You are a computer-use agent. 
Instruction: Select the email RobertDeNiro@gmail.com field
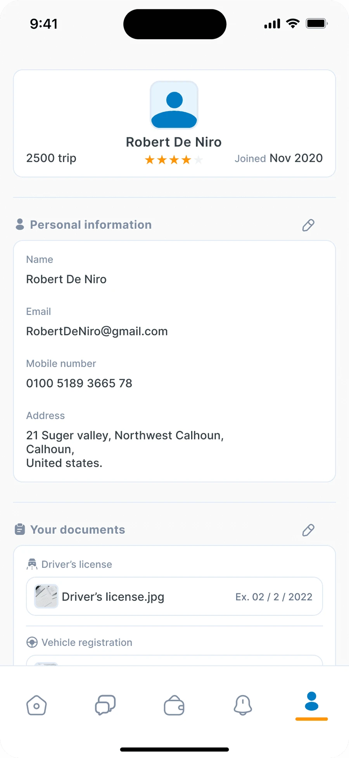tap(97, 331)
